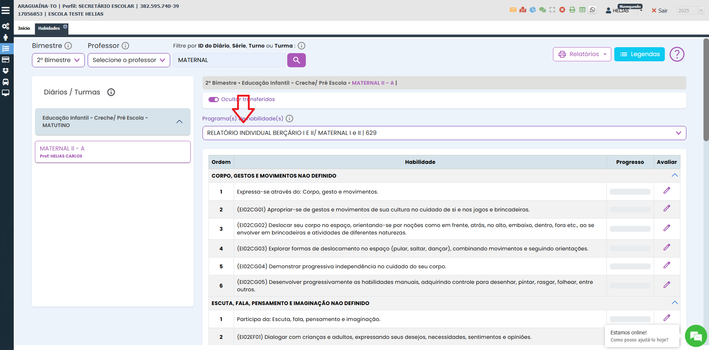Screen dimensions: 709x350
Task: Open the hamburger menu at top left
Action: pos(6,10)
